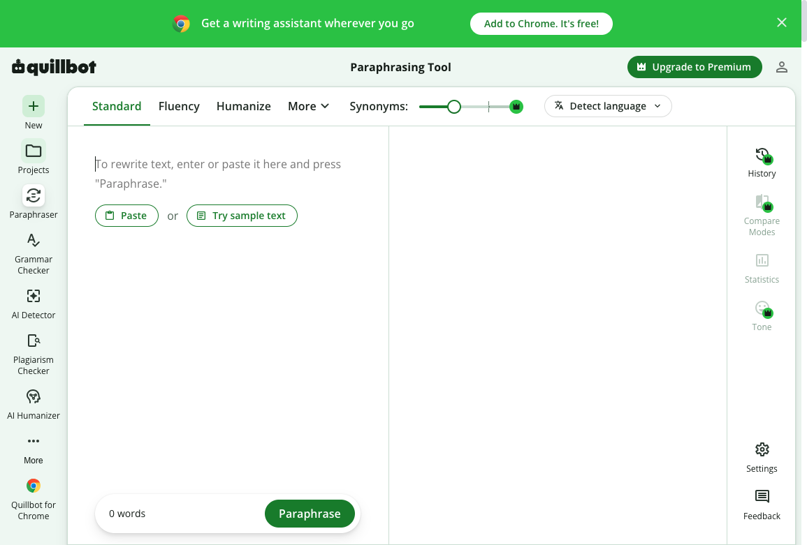The image size is (807, 545).
Task: Click Upgrade to Premium button
Action: pos(695,67)
